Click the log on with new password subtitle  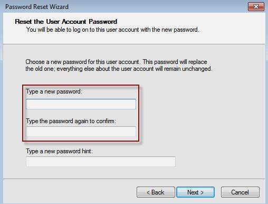pyautogui.click(x=113, y=30)
